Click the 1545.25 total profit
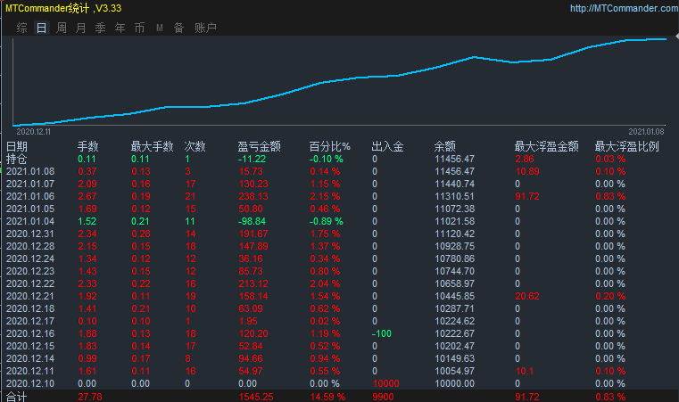Image resolution: width=679 pixels, height=402 pixels. tap(255, 397)
